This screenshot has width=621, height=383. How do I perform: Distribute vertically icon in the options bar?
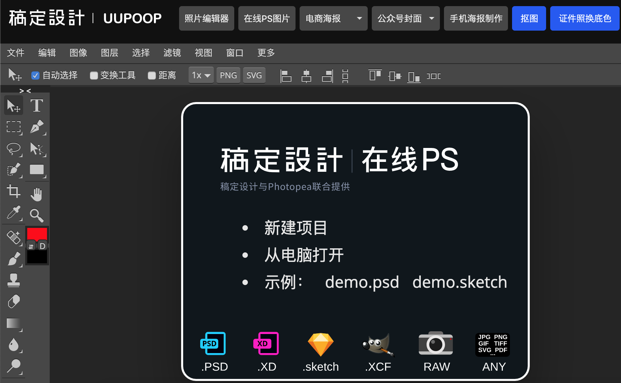tap(345, 76)
